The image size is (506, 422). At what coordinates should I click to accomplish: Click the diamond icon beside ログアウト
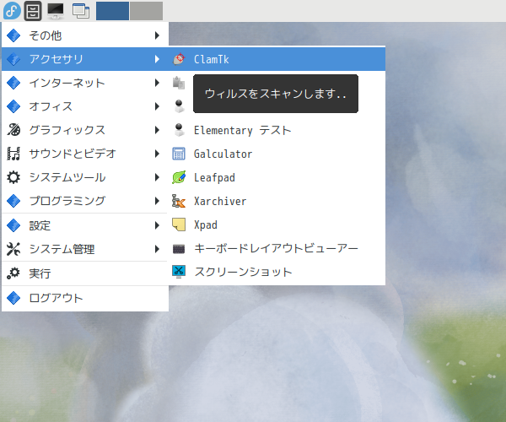pos(13,298)
